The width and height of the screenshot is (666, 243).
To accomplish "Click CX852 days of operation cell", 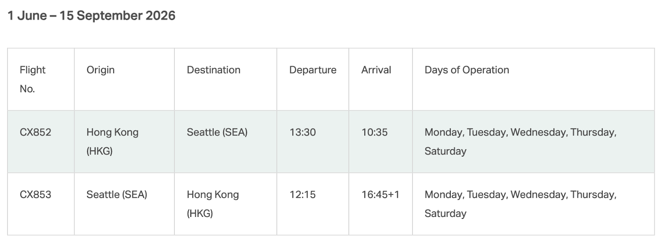I will pyautogui.click(x=533, y=142).
